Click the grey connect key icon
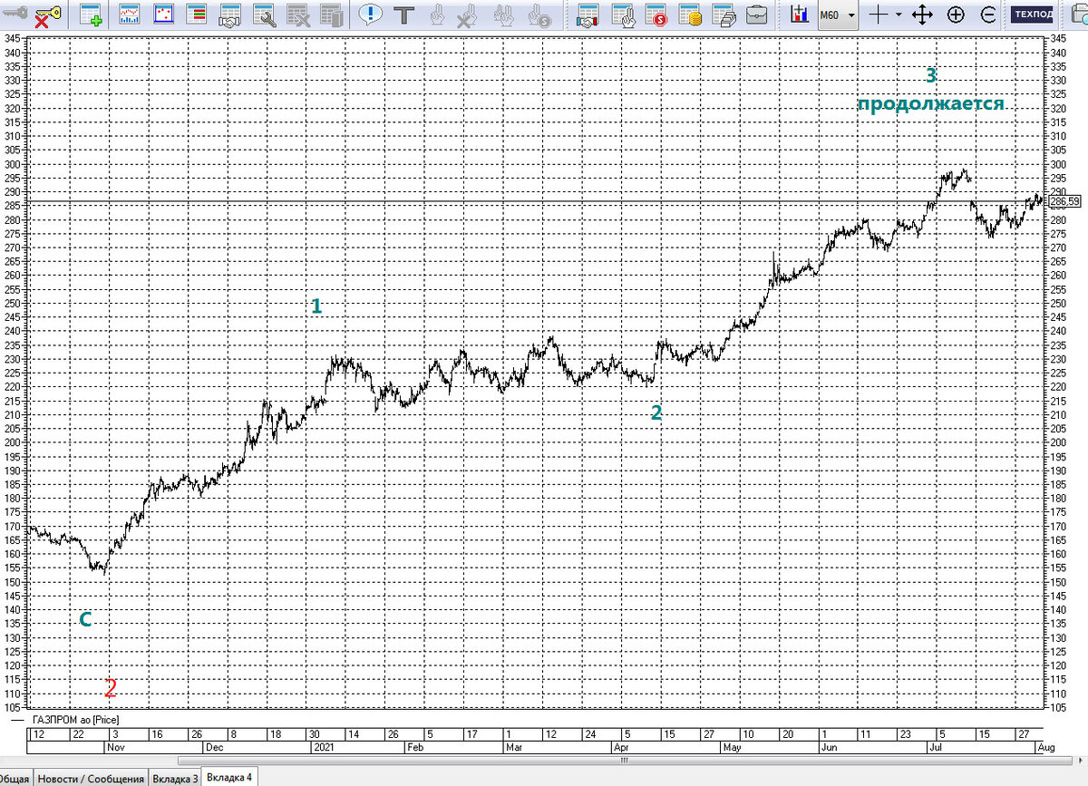Image resolution: width=1088 pixels, height=786 pixels. [15, 12]
